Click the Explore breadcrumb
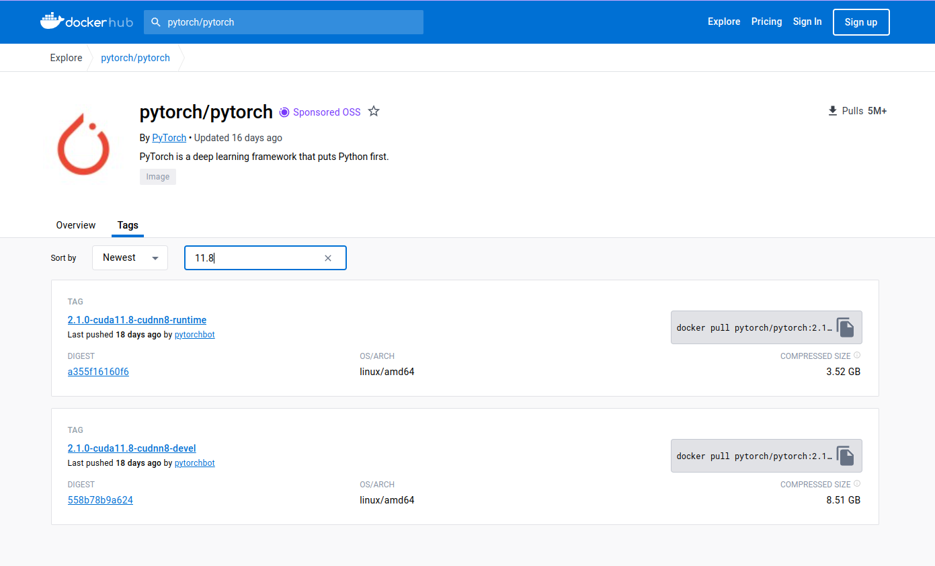 click(66, 58)
